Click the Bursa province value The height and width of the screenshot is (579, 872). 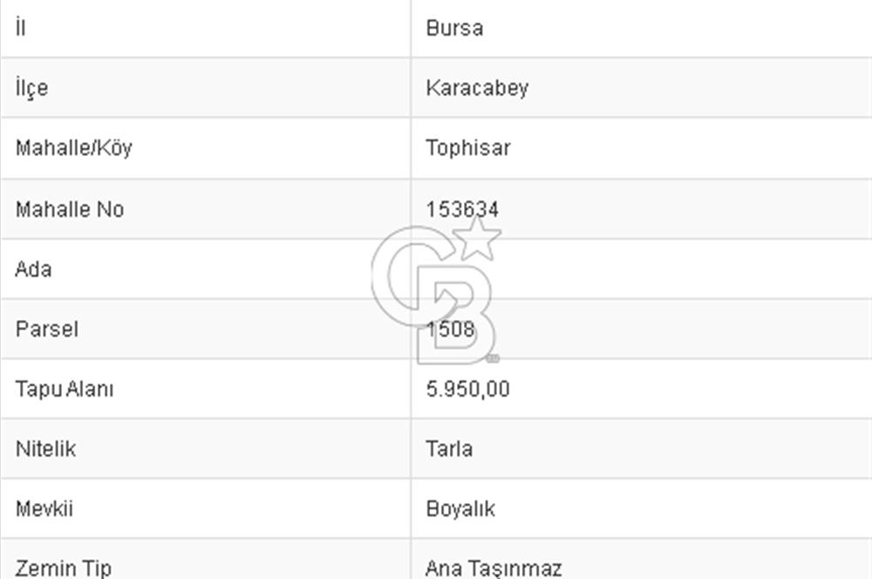pos(454,28)
